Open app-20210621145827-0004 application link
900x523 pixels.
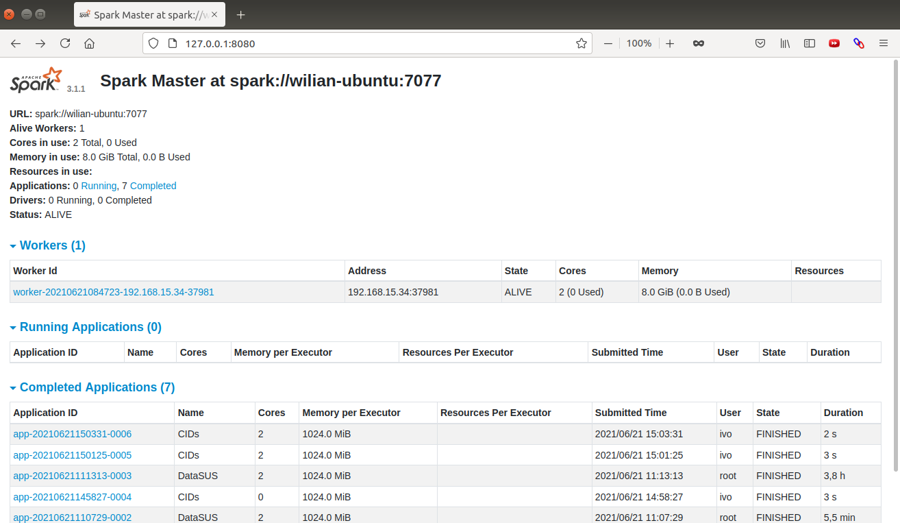(x=73, y=497)
